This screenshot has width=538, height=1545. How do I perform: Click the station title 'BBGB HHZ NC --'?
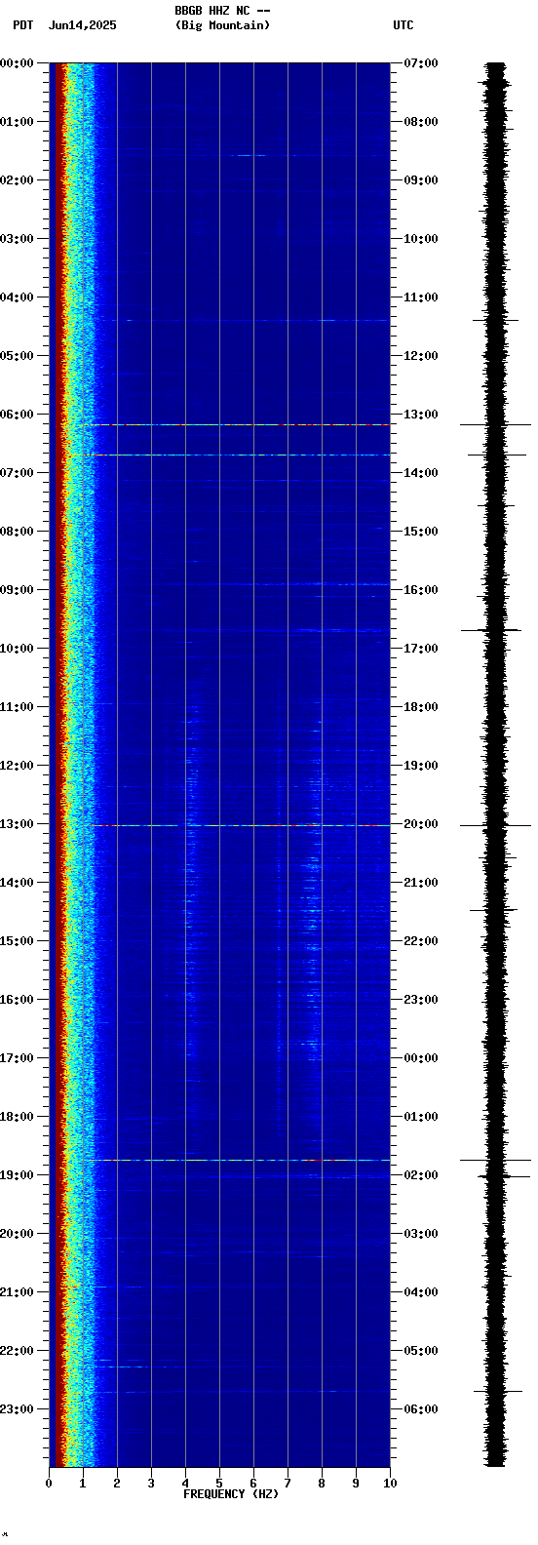222,11
